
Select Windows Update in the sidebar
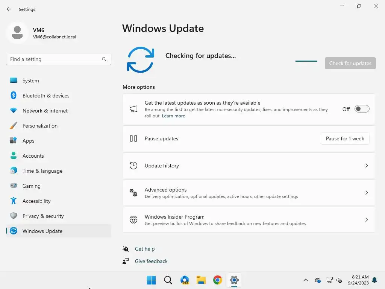pyautogui.click(x=59, y=231)
